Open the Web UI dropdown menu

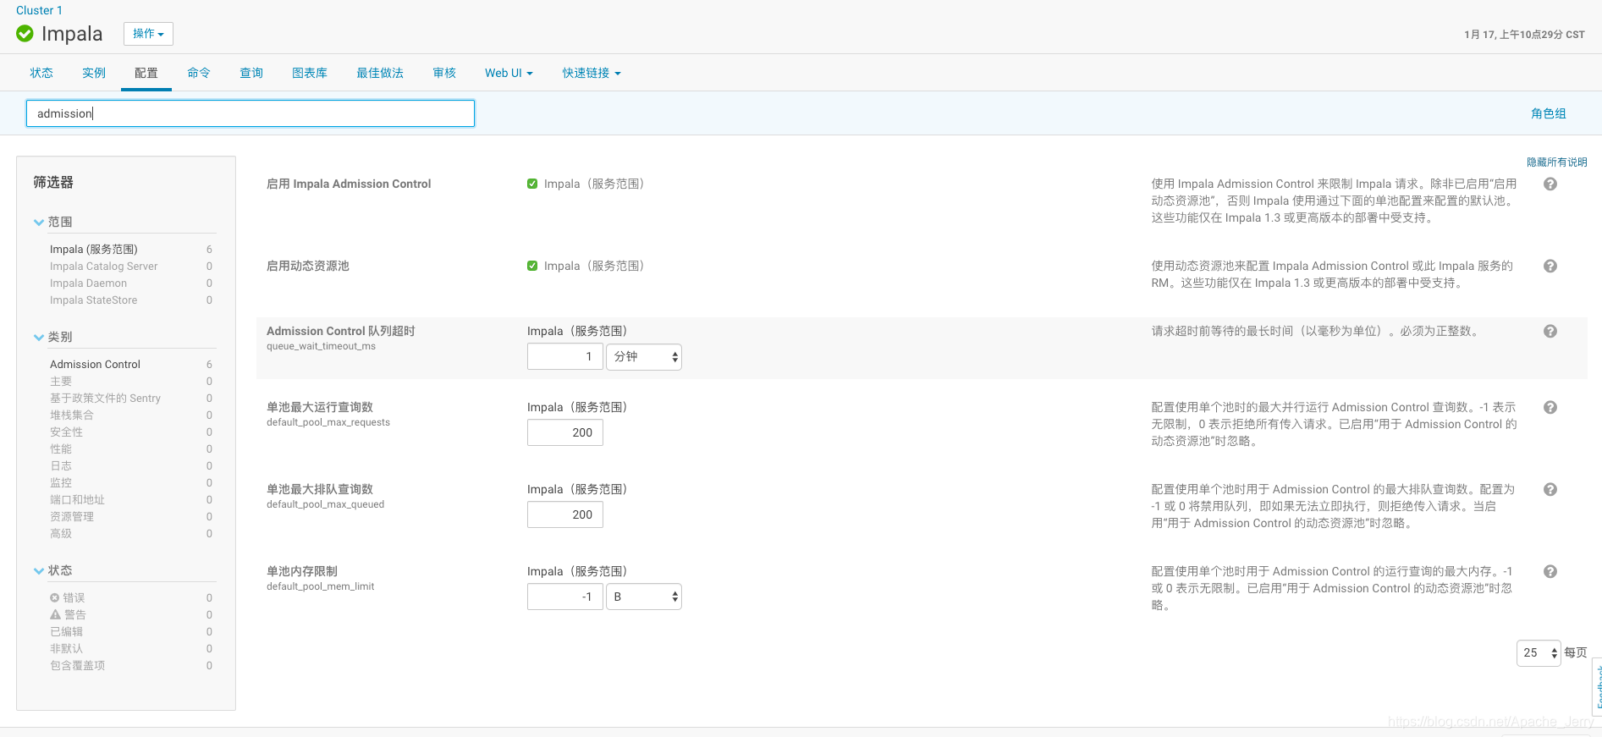(x=509, y=73)
